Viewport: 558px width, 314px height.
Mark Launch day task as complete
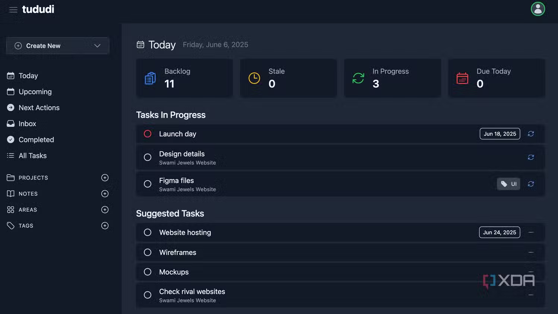(148, 134)
